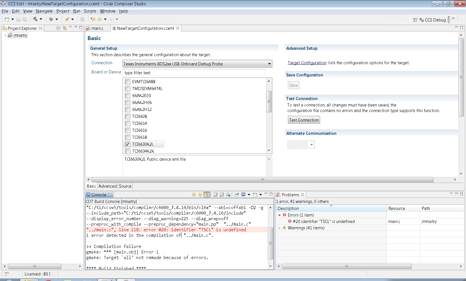Toggle Link with Editor in Project Explorer
466x281 pixels.
tap(65, 28)
